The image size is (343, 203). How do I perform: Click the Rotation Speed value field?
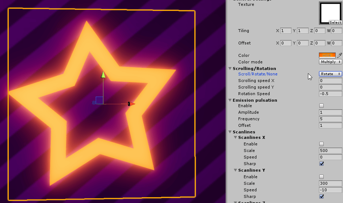330,94
